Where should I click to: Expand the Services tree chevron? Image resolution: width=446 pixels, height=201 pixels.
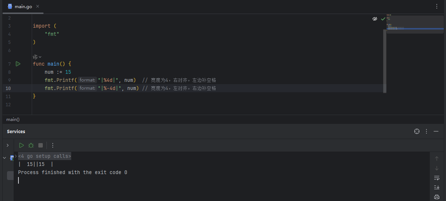pos(7,145)
